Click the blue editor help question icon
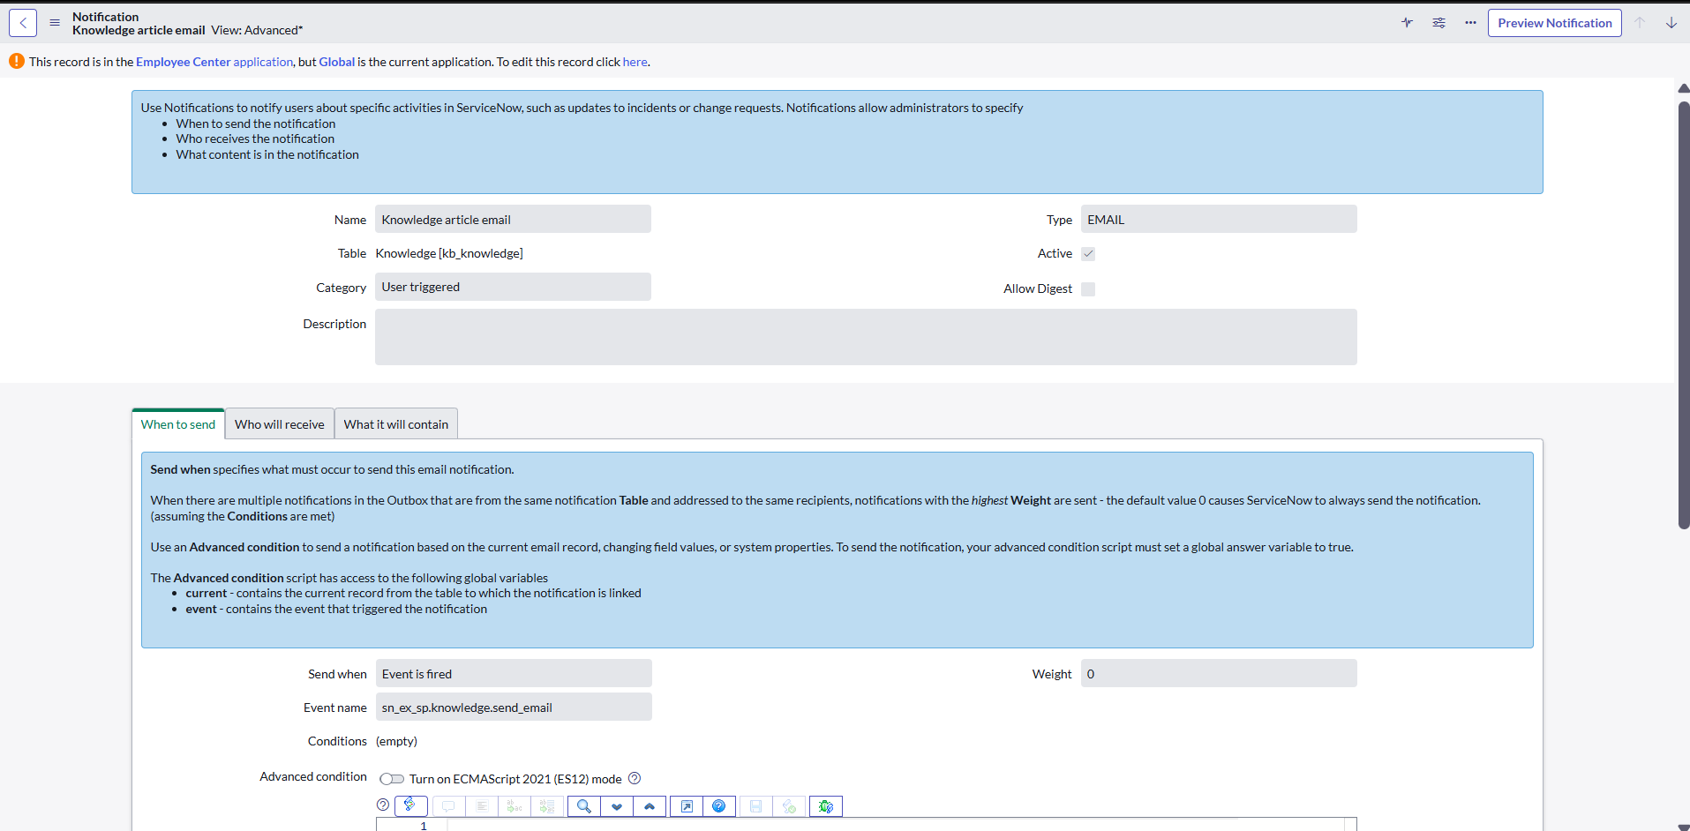This screenshot has height=831, width=1690. 718,806
